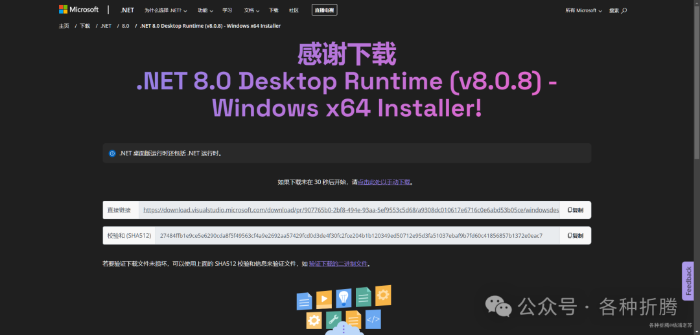Open the 学习 menu item
The width and height of the screenshot is (700, 335).
pos(227,10)
